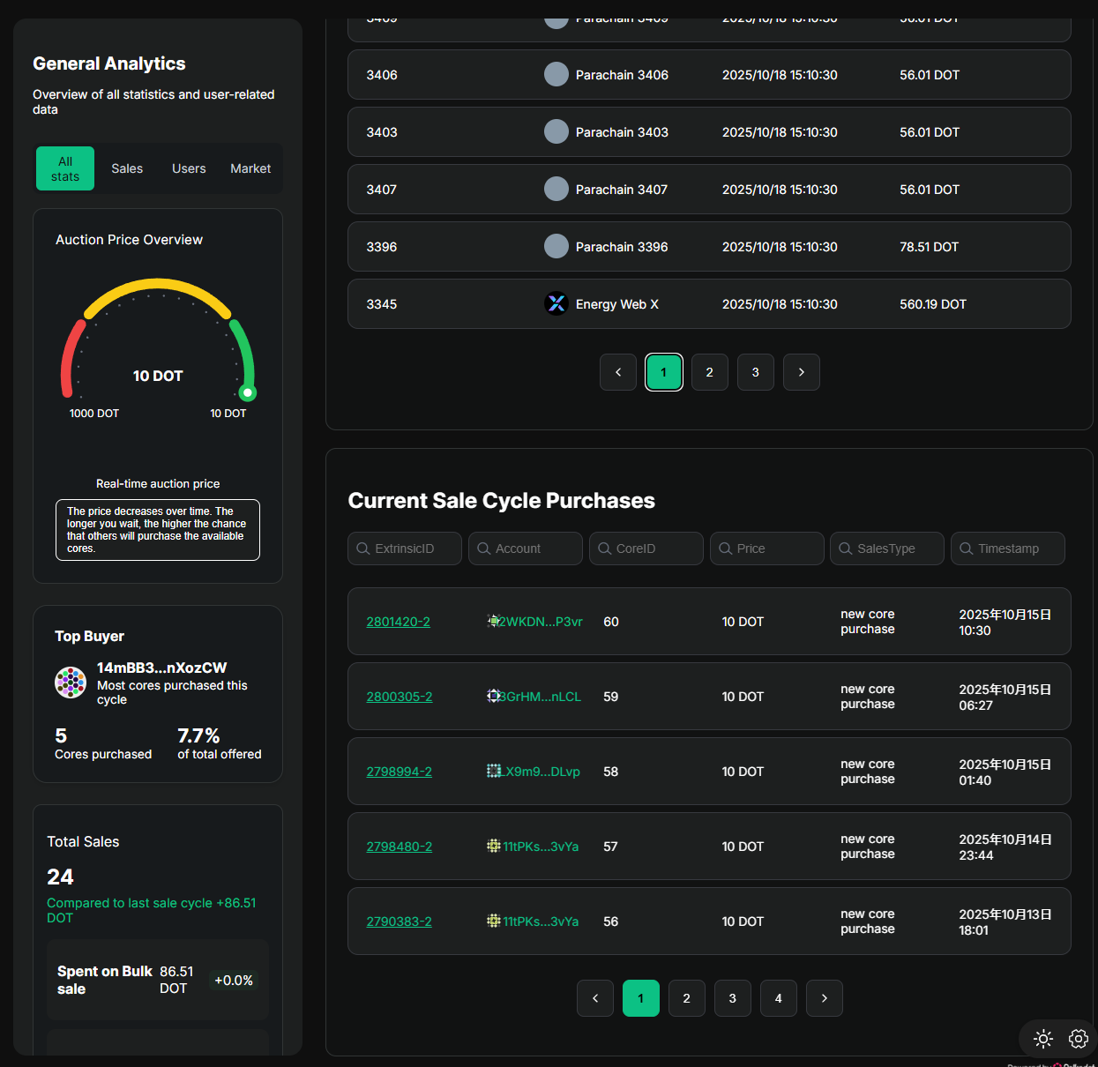Image resolution: width=1098 pixels, height=1067 pixels.
Task: Click the Energy Web X logo icon
Action: [x=556, y=303]
